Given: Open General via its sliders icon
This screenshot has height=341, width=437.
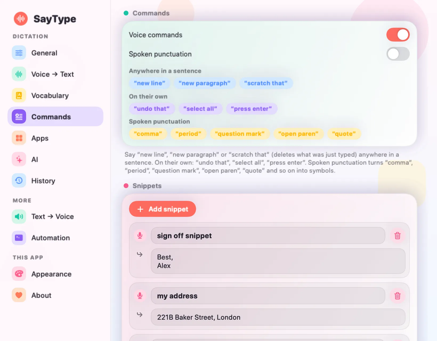Looking at the screenshot, I should click(19, 53).
